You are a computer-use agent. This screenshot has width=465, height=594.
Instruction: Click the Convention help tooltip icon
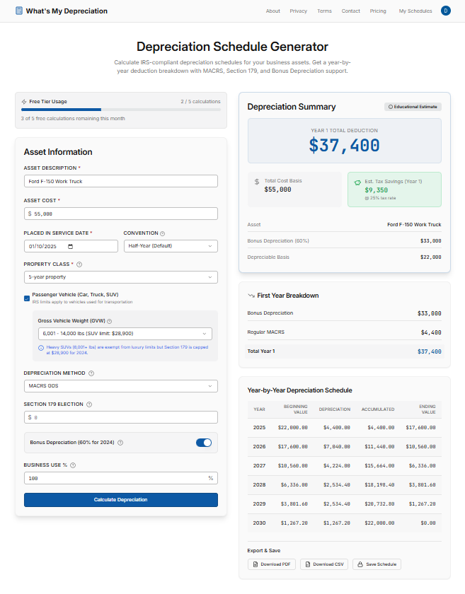[163, 235]
